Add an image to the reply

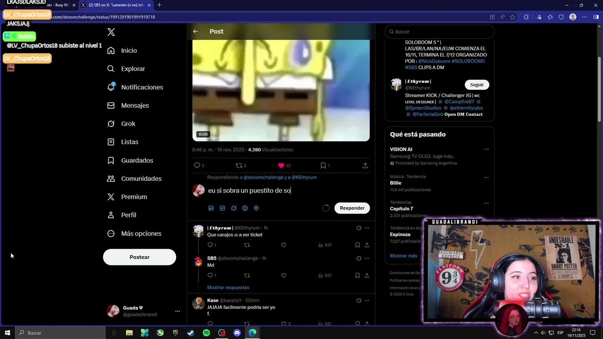[211, 208]
